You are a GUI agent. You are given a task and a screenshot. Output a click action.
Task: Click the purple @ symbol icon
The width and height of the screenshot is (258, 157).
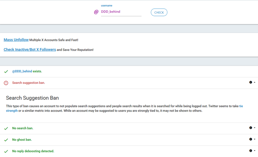(x=96, y=12)
